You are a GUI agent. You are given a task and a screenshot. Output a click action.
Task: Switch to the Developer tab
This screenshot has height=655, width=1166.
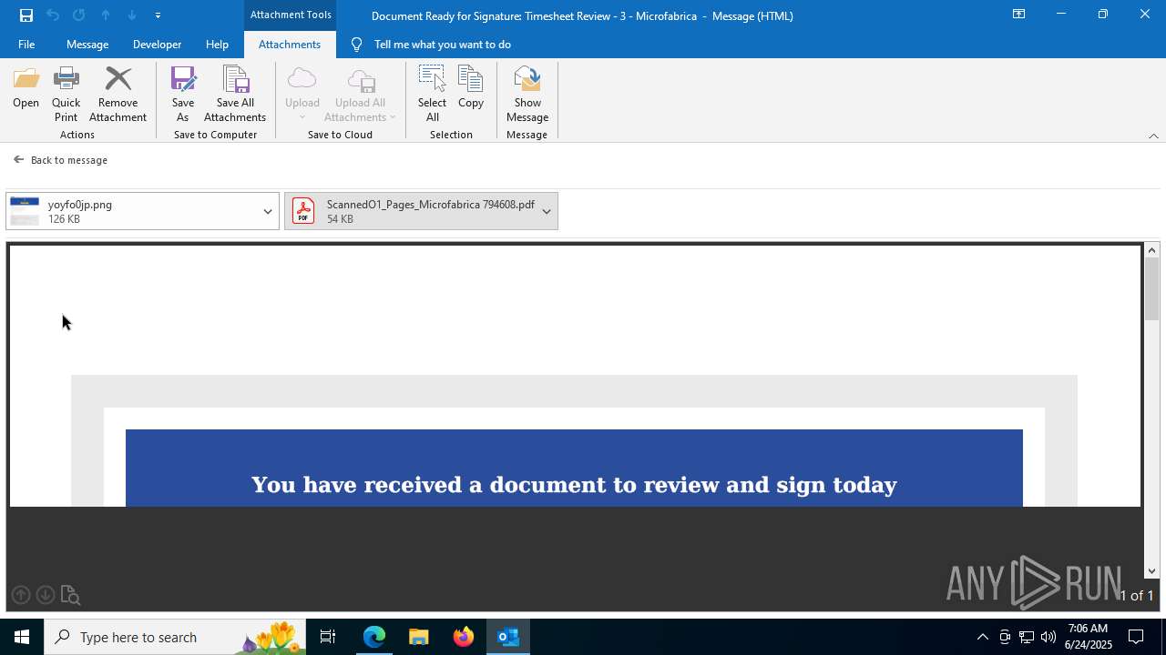pyautogui.click(x=157, y=45)
